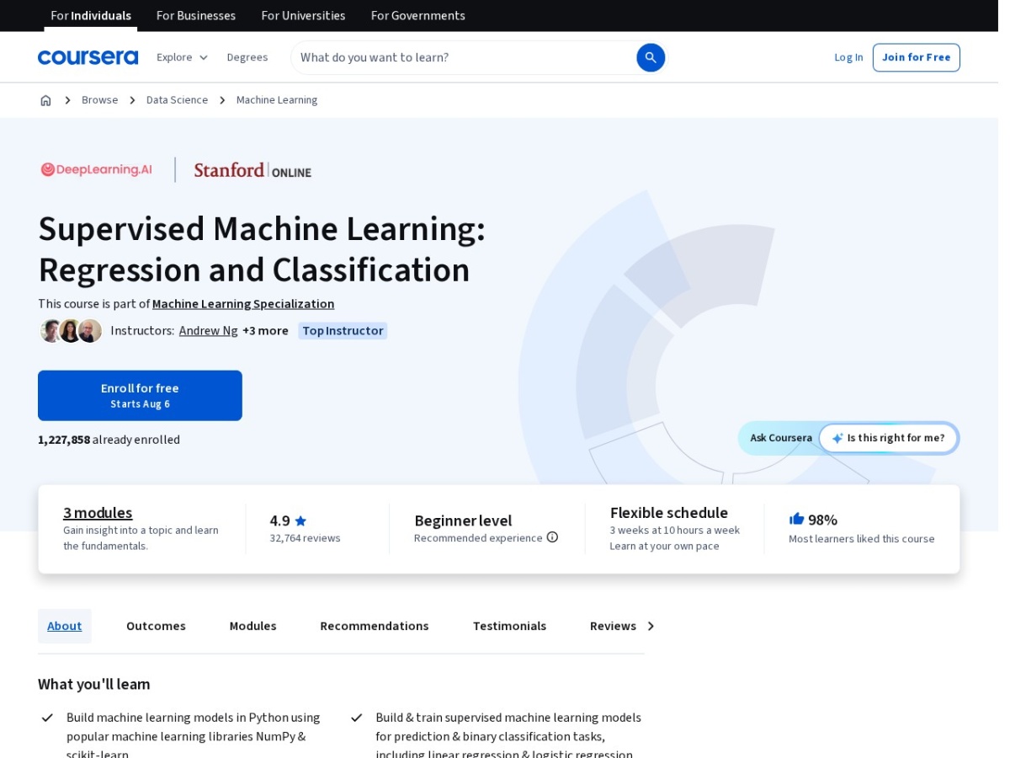Open Machine Learning Specialization link
Screen dimensions: 1010x758
243,304
